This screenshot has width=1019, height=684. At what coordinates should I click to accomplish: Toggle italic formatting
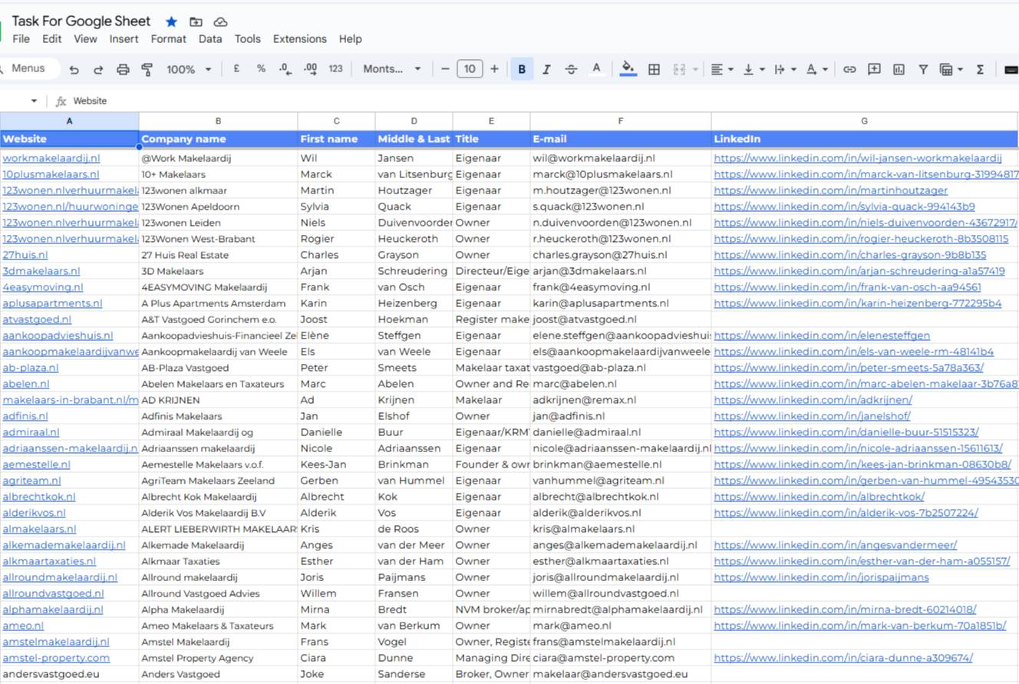(546, 69)
